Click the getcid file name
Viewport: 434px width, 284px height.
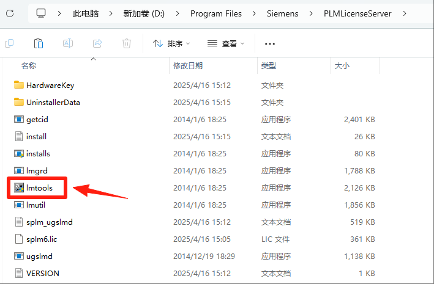(x=37, y=120)
